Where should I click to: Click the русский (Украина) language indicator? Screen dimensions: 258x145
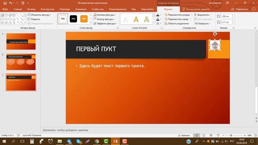tap(32, 135)
